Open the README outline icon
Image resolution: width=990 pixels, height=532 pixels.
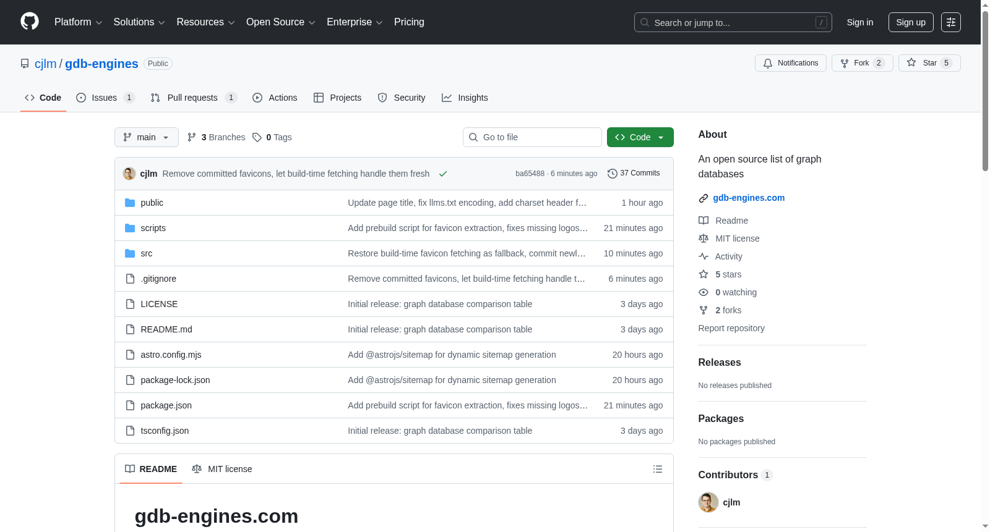pos(658,469)
